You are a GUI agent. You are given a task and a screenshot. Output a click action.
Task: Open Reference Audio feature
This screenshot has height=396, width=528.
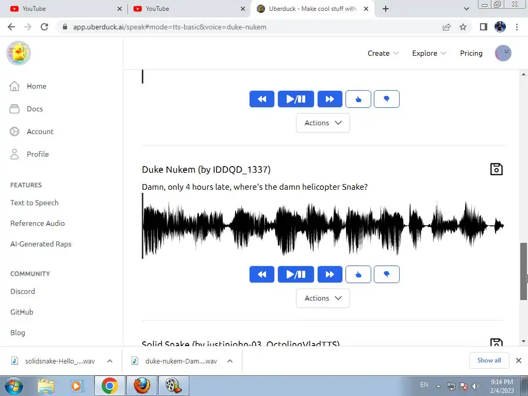37,223
